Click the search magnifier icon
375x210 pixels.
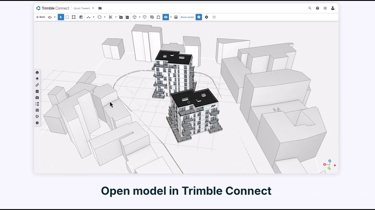tap(310, 8)
